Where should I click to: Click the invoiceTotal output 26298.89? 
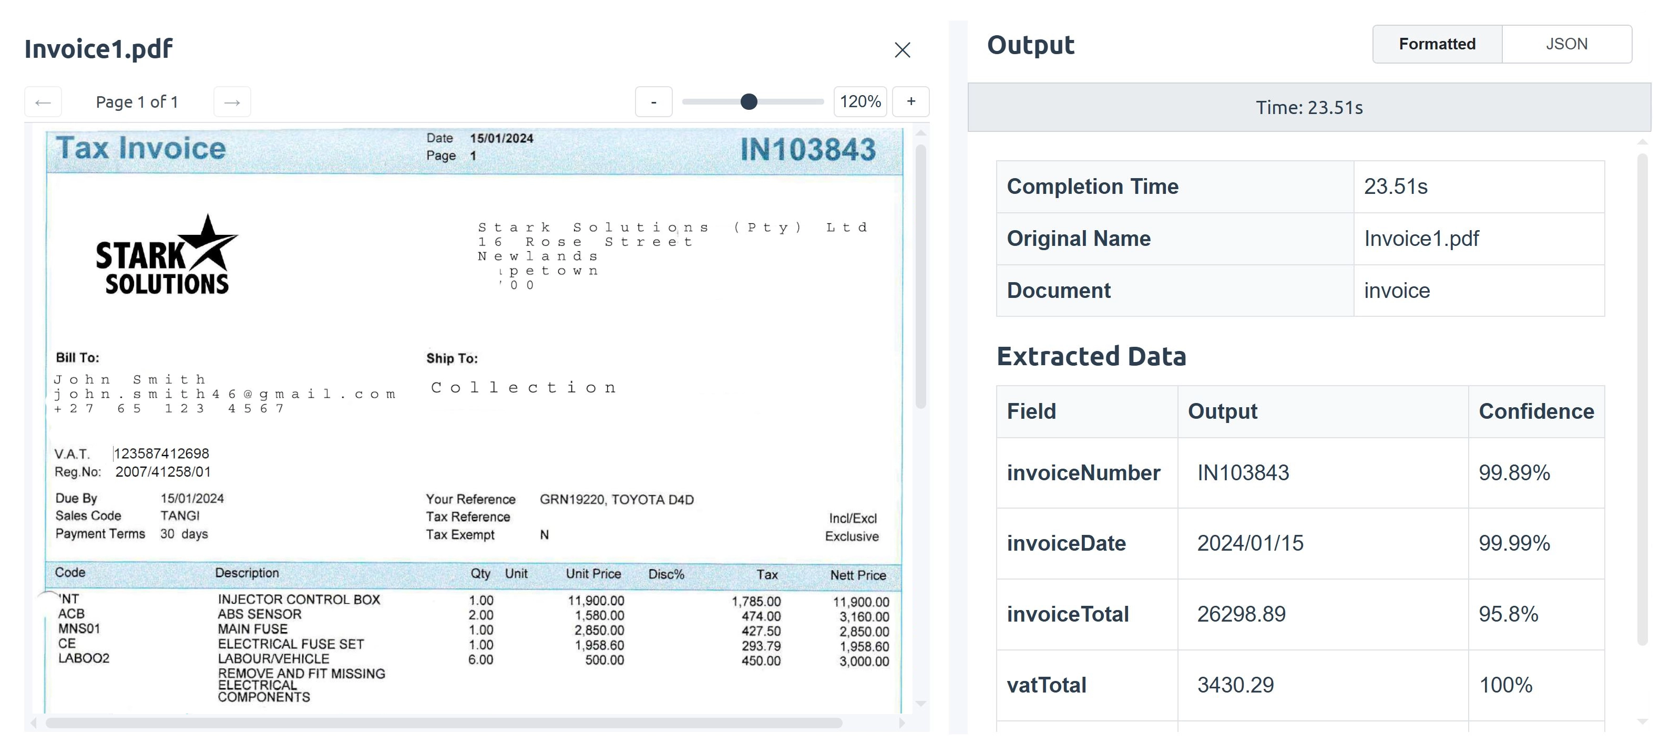point(1241,614)
